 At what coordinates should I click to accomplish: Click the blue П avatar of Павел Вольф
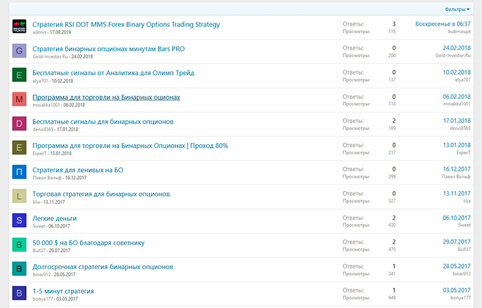[20, 172]
